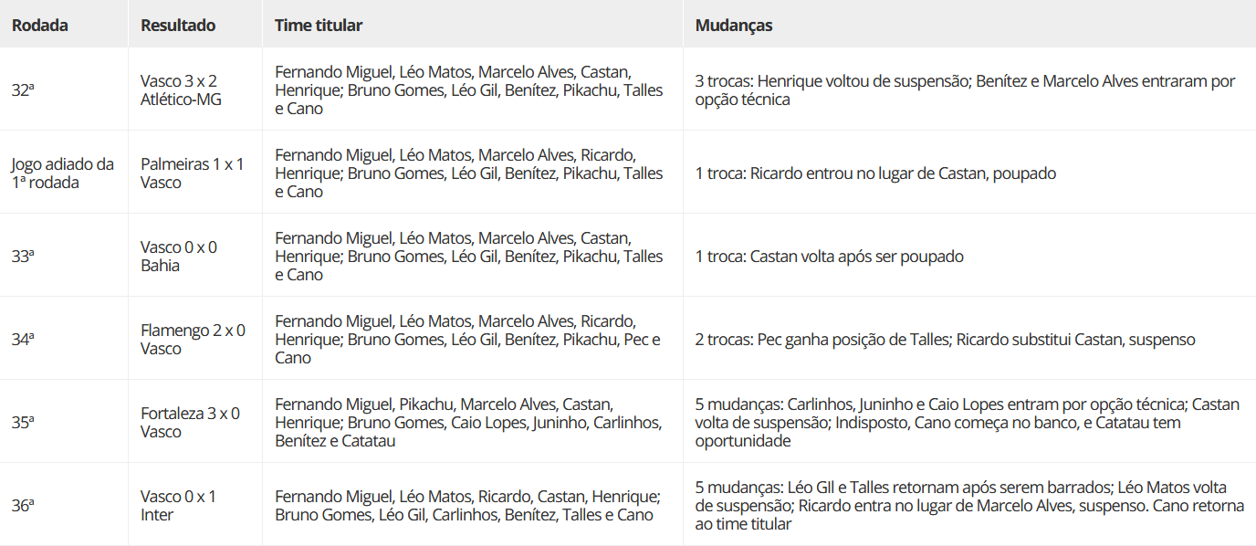Viewport: 1256px width, 546px height.
Task: Click the 34ª round cell
Action: [23, 340]
